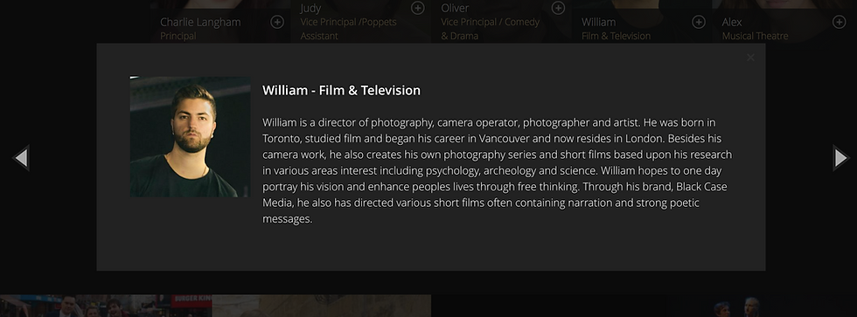
Task: Click the Burger King street photo thumbnail
Action: tap(106, 307)
